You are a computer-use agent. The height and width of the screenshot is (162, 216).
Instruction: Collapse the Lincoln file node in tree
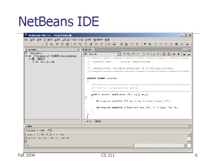pyautogui.click(x=30, y=59)
